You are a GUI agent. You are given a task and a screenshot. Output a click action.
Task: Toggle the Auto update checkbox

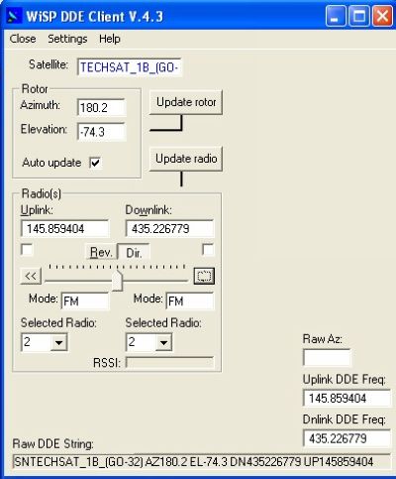[x=95, y=163]
